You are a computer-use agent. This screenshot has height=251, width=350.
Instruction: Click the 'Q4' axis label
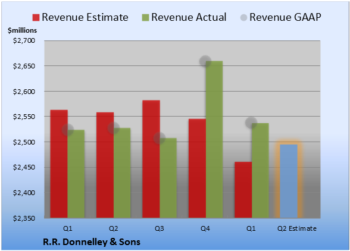(205, 228)
